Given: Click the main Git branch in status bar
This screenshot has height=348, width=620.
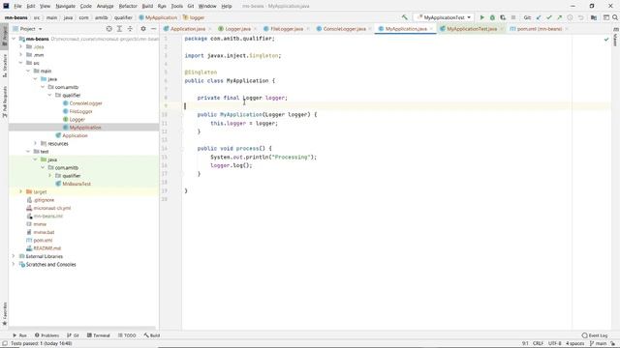Looking at the screenshot, I should click(598, 344).
